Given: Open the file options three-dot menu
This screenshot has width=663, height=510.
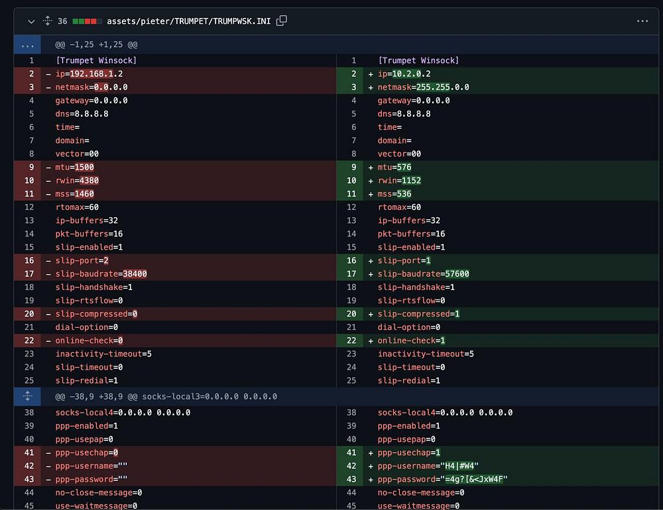Looking at the screenshot, I should (642, 21).
